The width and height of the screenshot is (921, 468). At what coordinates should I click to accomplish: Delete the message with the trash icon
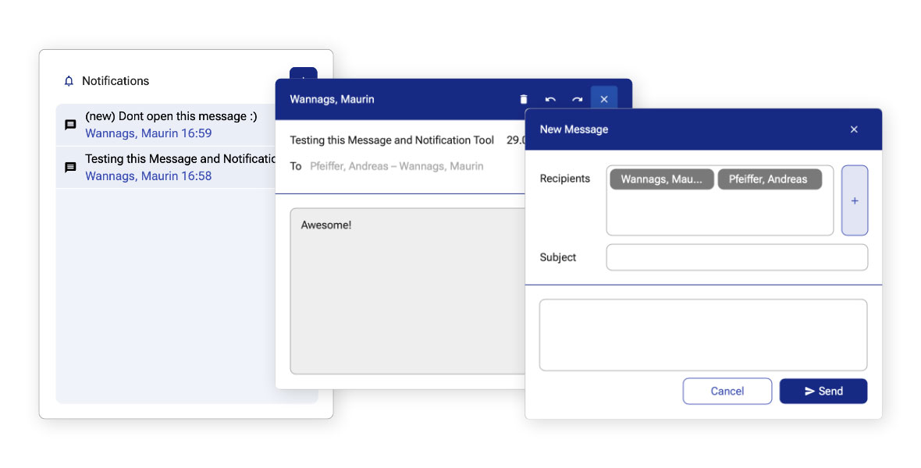click(x=524, y=99)
